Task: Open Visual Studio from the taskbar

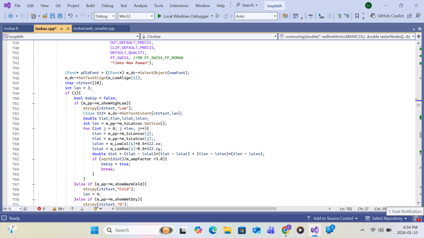Action: pos(315,230)
